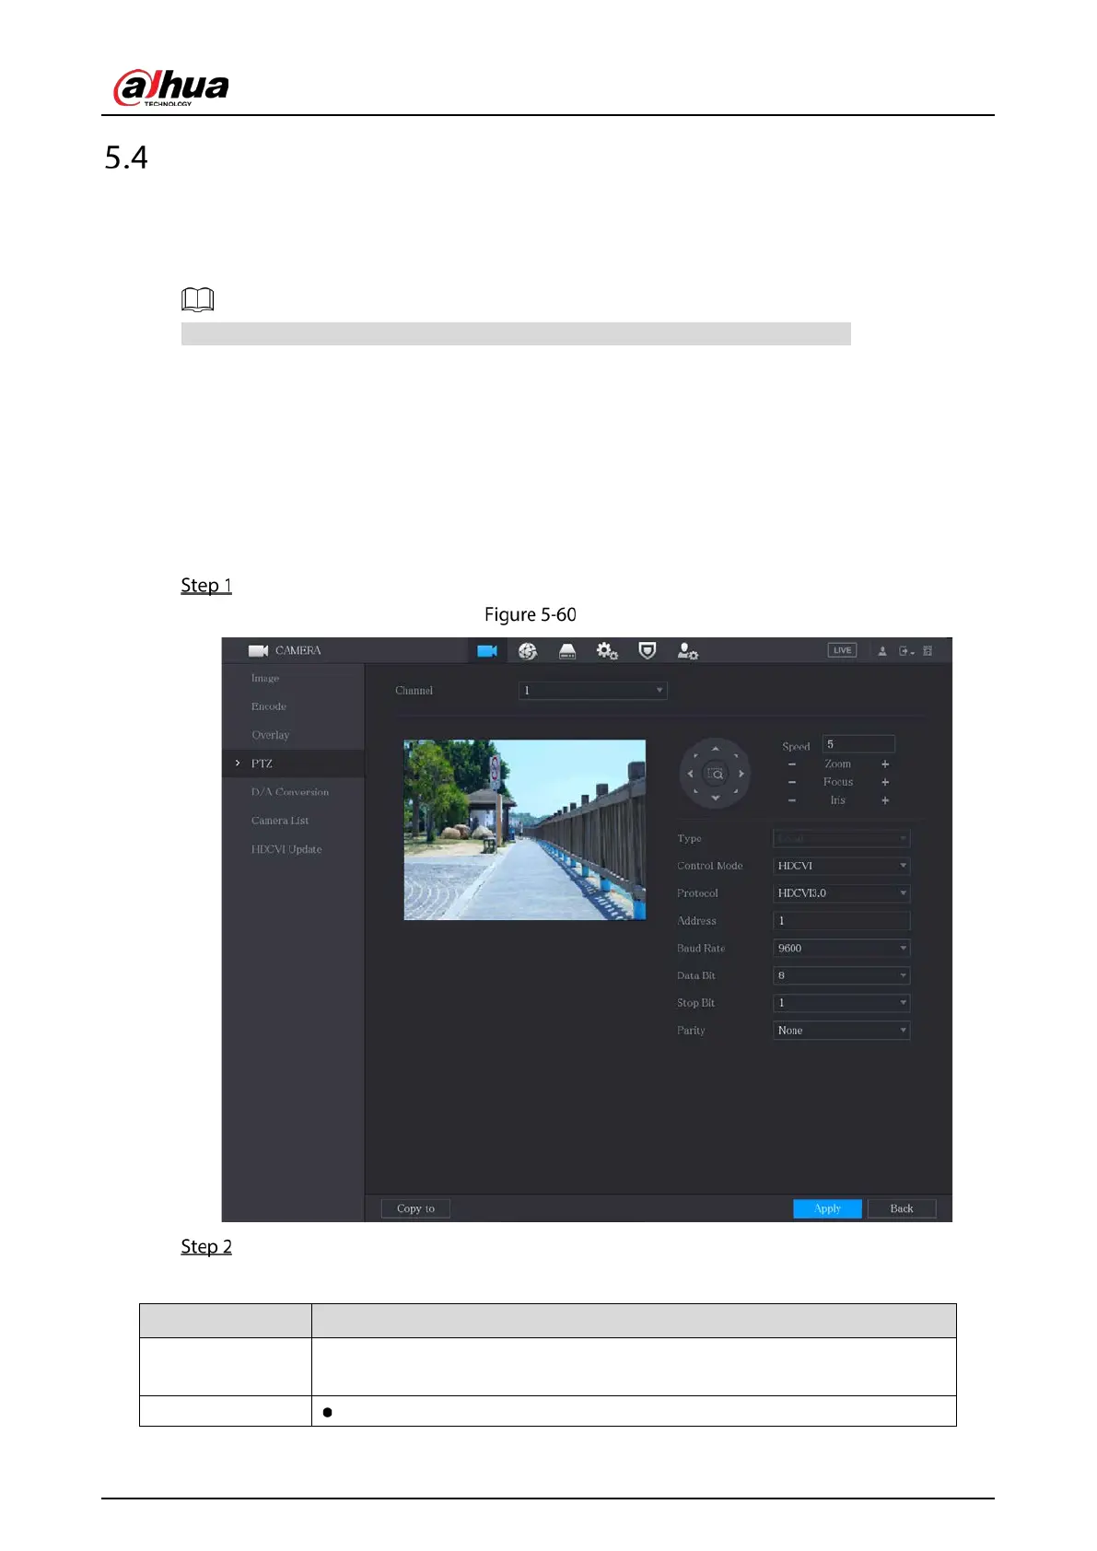Select HDCVI Update in the sidebar
The image size is (1097, 1551).
[293, 849]
